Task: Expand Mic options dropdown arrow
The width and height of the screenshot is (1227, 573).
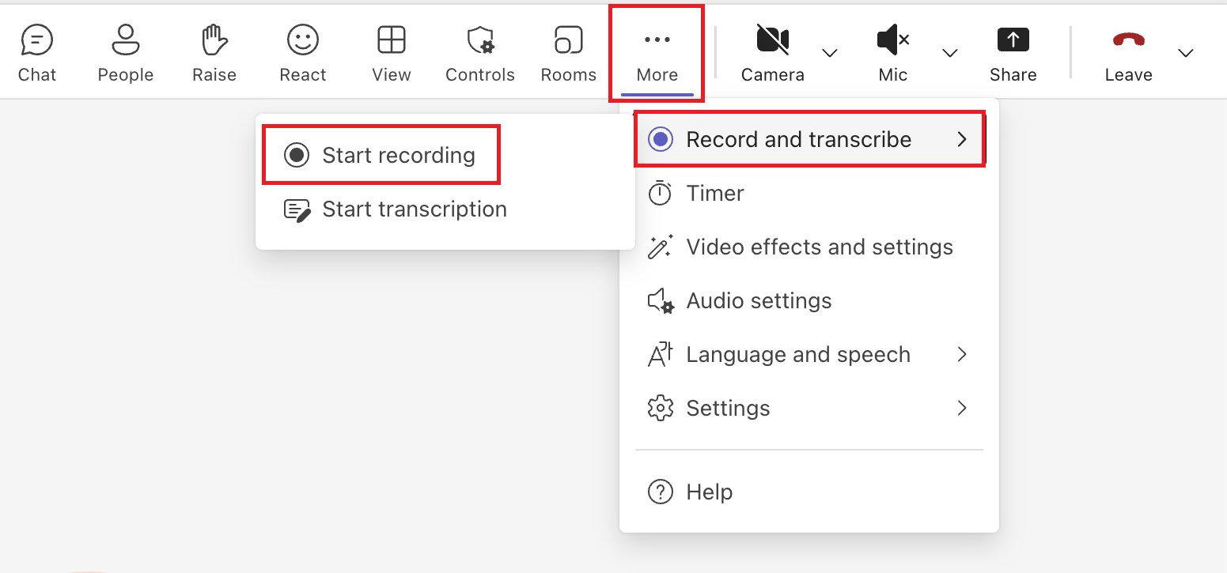Action: (949, 53)
